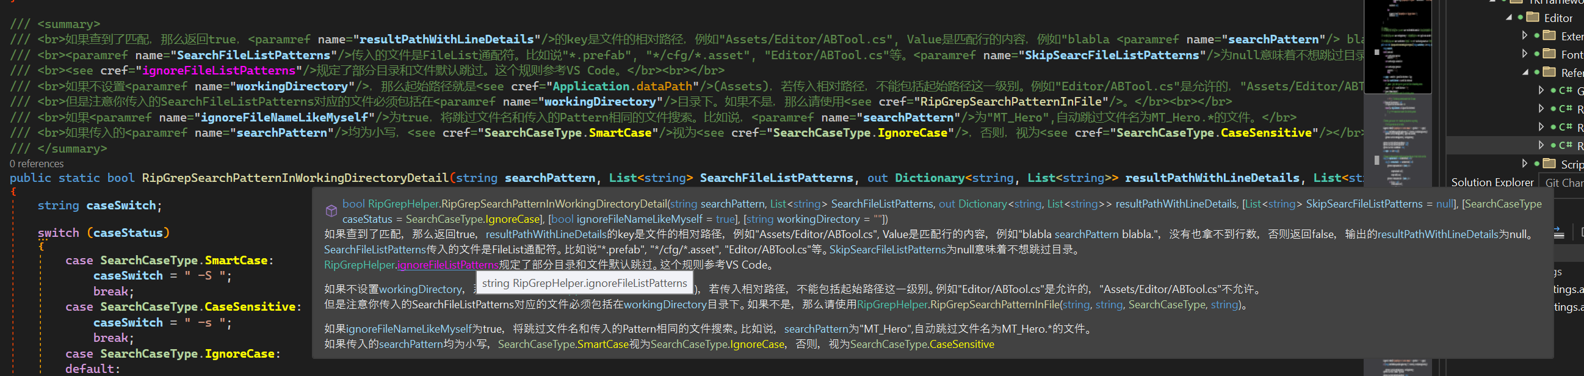Click the opening /// <summary> comment line
This screenshot has width=1584, height=376.
pyautogui.click(x=55, y=24)
